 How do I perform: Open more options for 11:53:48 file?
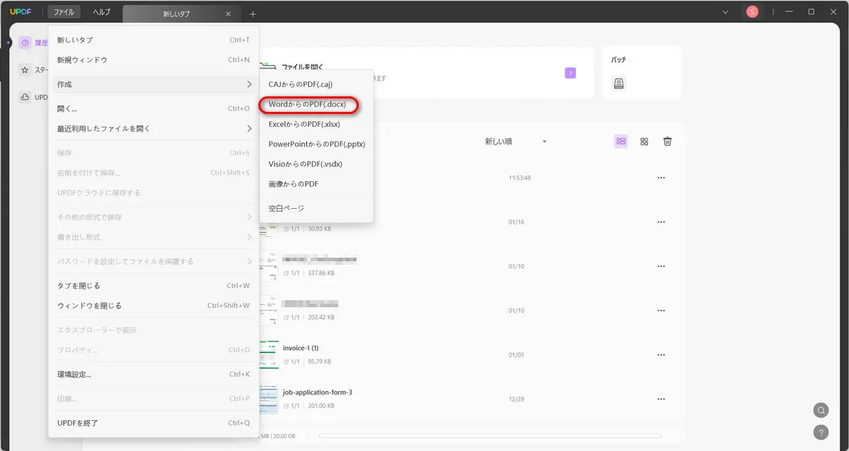pyautogui.click(x=662, y=178)
